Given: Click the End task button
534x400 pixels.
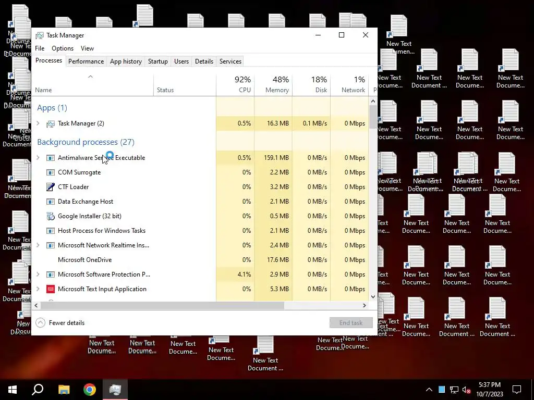Looking at the screenshot, I should pyautogui.click(x=351, y=323).
